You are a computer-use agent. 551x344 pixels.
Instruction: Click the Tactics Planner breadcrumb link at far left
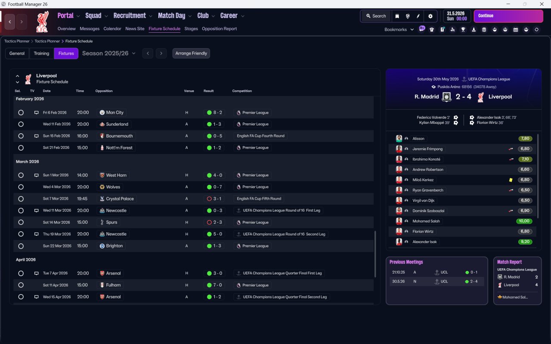pos(17,41)
